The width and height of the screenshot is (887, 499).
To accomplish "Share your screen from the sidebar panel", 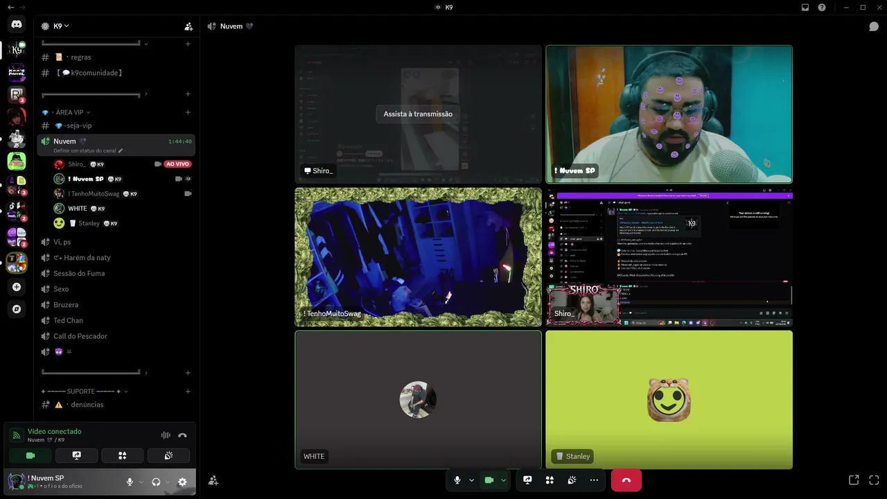I will (x=77, y=455).
